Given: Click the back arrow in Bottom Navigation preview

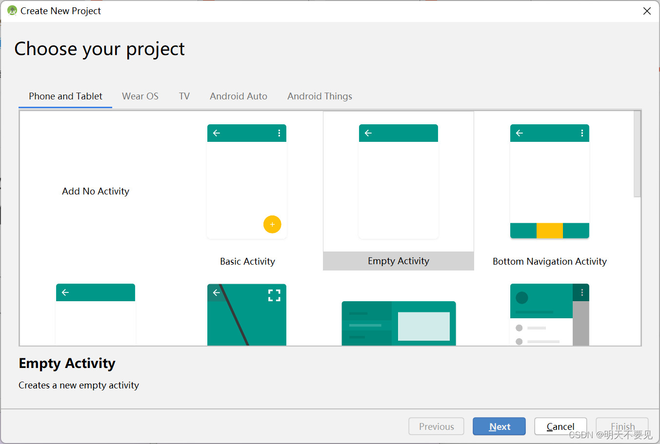Looking at the screenshot, I should (520, 133).
